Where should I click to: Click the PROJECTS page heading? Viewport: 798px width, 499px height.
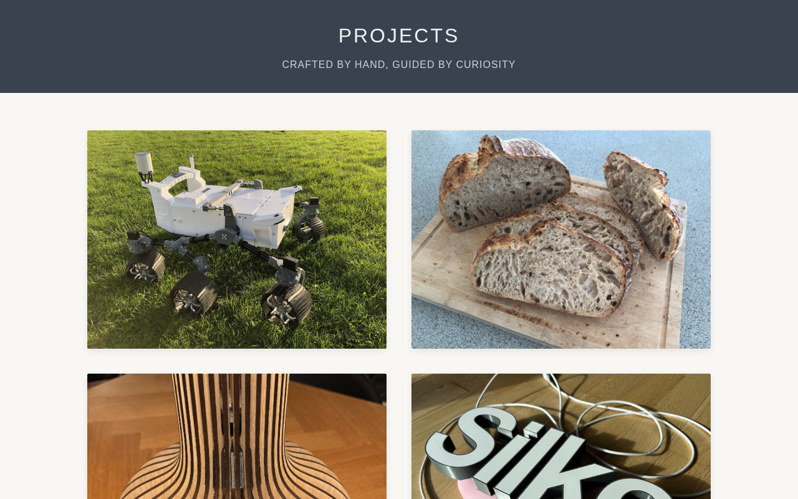(399, 36)
